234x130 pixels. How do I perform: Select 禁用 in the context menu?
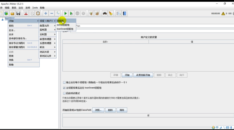point(24,56)
